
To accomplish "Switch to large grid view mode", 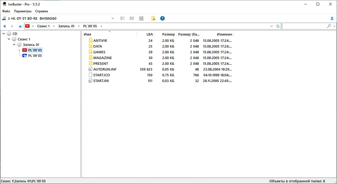I will pos(141,18).
